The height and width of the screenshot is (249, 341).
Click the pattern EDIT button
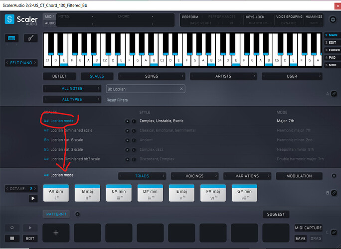pos(30,239)
